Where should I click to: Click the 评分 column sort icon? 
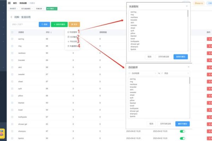click(x=52, y=32)
